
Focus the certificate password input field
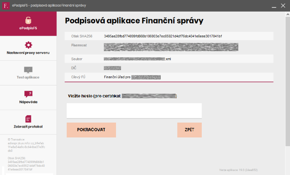(134, 111)
